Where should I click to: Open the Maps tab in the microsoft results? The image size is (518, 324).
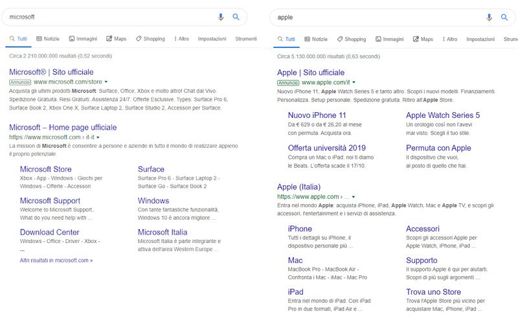click(117, 39)
